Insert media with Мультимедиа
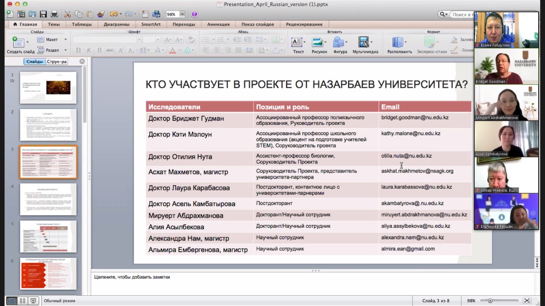This screenshot has width=545, height=306. 365,45
